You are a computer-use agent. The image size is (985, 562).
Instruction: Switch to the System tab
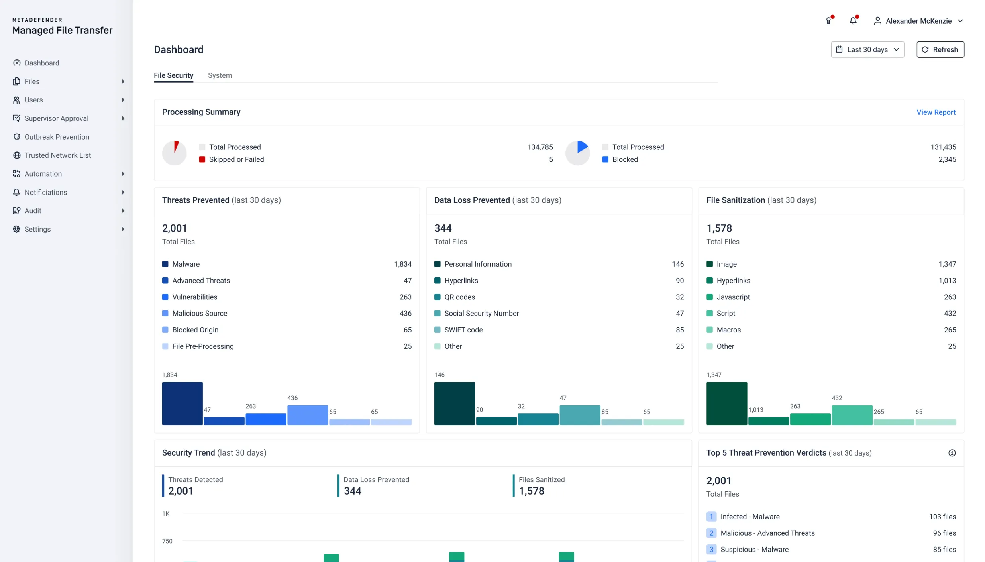pyautogui.click(x=220, y=75)
